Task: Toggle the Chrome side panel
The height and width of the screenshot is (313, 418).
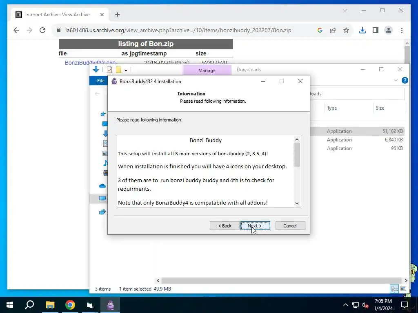Action: [376, 30]
